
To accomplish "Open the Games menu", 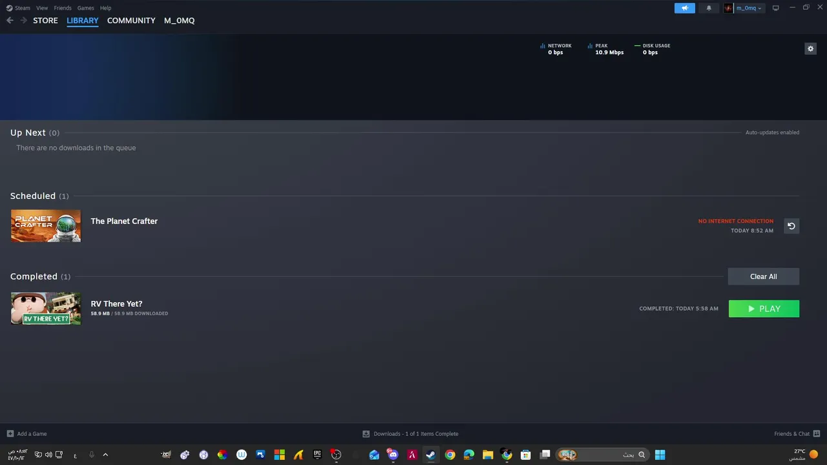I will click(x=85, y=8).
